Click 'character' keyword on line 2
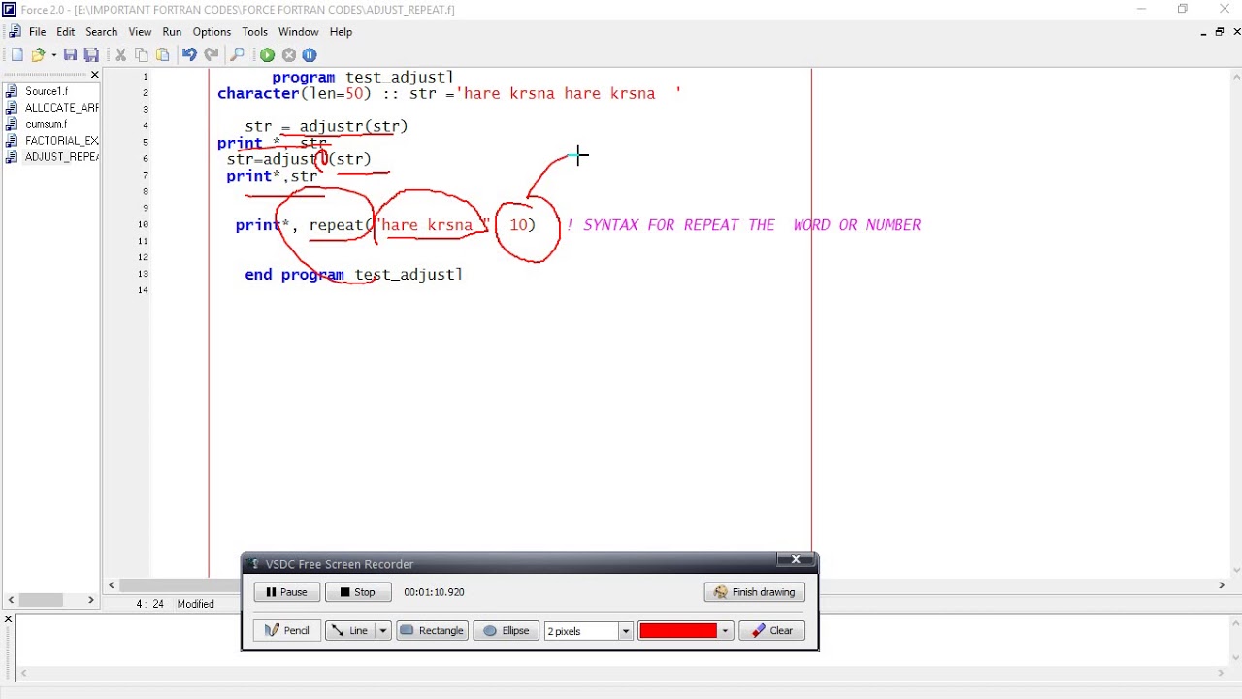 tap(258, 94)
